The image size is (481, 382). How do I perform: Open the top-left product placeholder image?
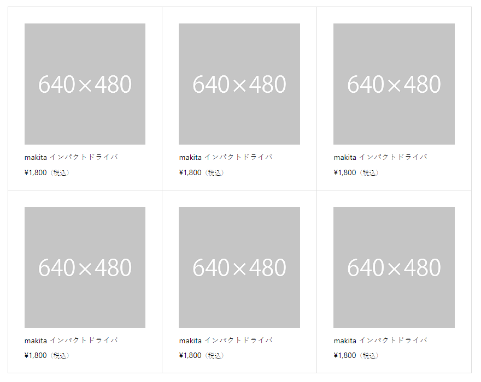(85, 84)
